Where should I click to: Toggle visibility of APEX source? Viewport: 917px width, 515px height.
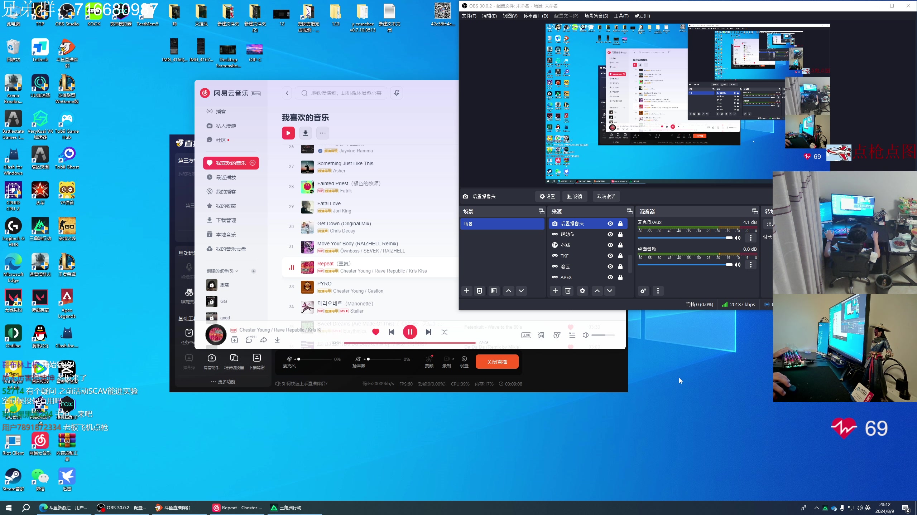point(610,277)
